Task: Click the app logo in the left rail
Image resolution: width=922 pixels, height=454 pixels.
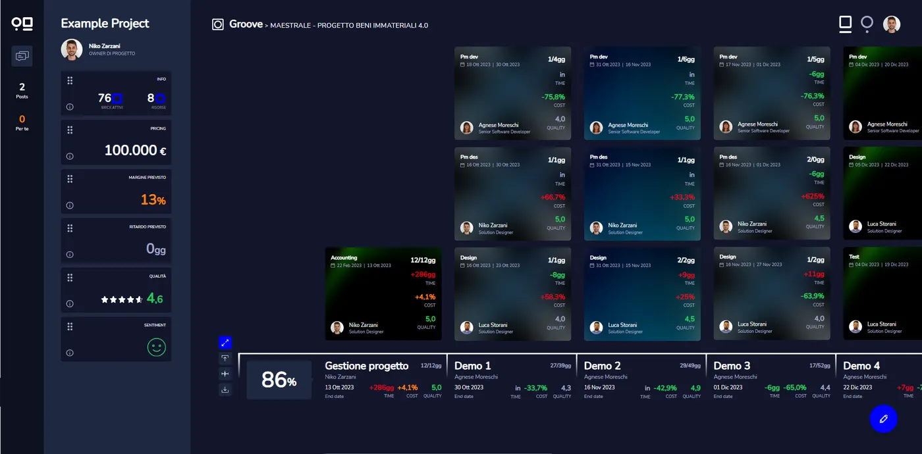Action: click(22, 24)
